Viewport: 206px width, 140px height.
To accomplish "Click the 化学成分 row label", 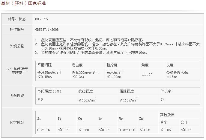I will (17, 122).
